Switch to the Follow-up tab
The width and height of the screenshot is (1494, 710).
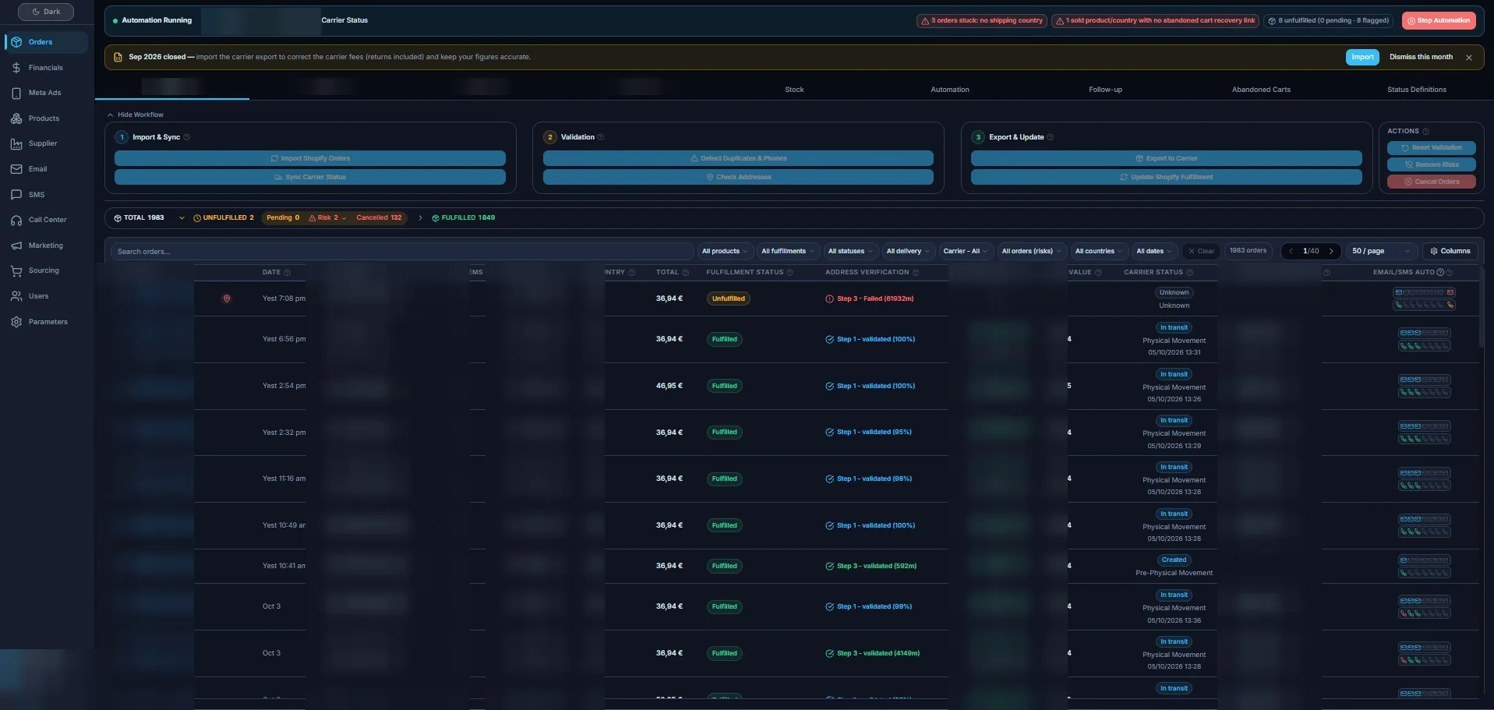tap(1105, 90)
